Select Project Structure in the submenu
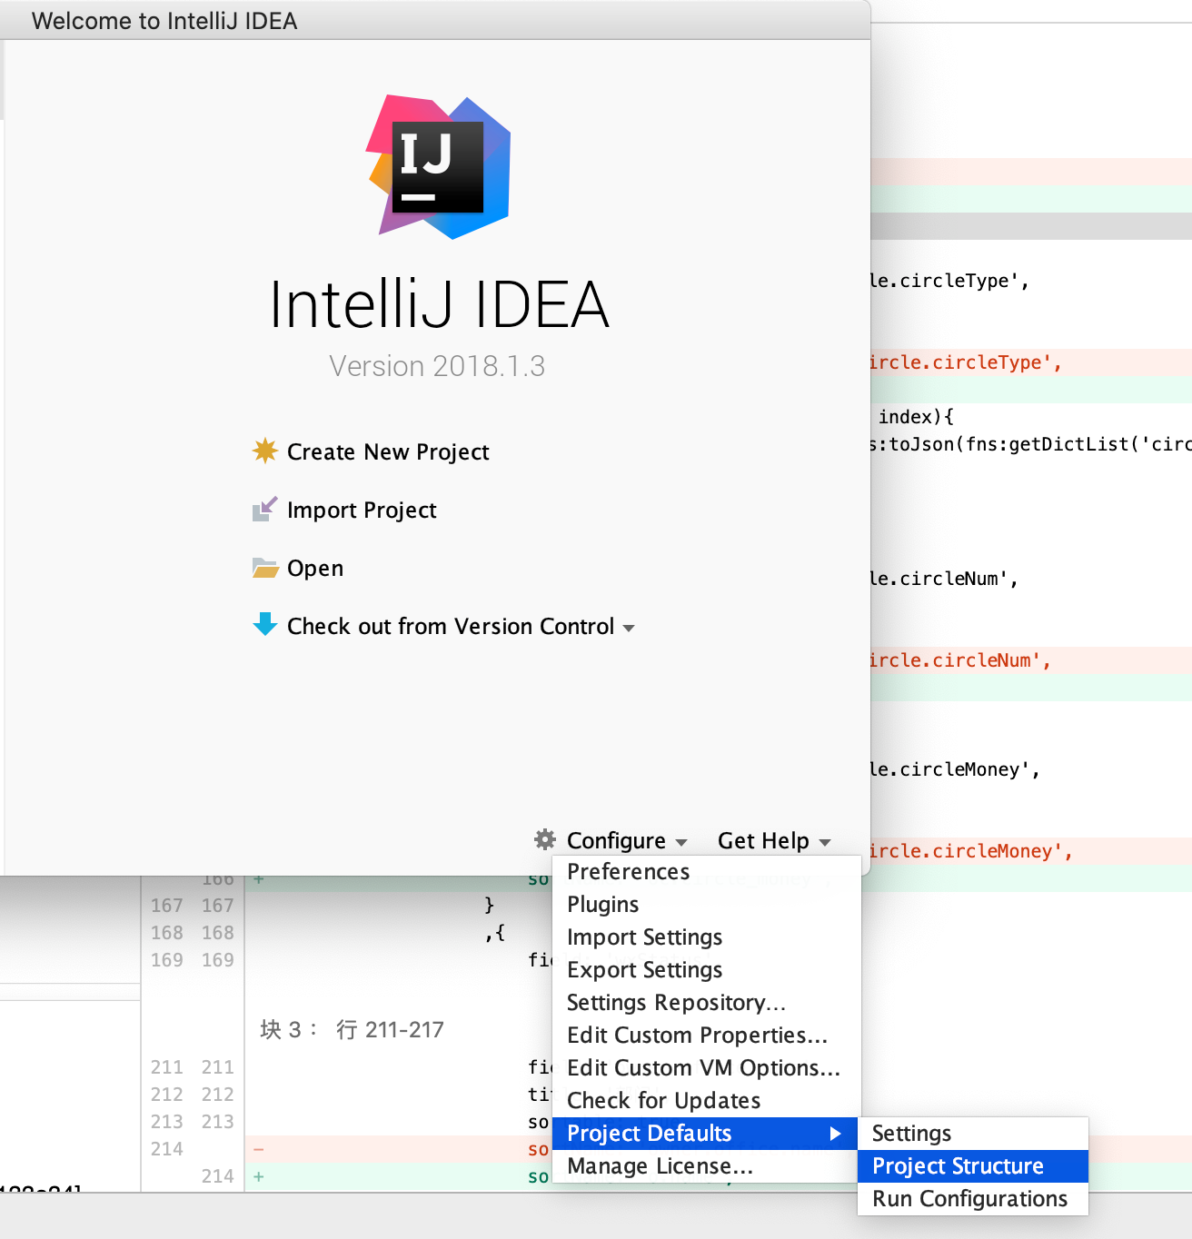 [x=958, y=1166]
